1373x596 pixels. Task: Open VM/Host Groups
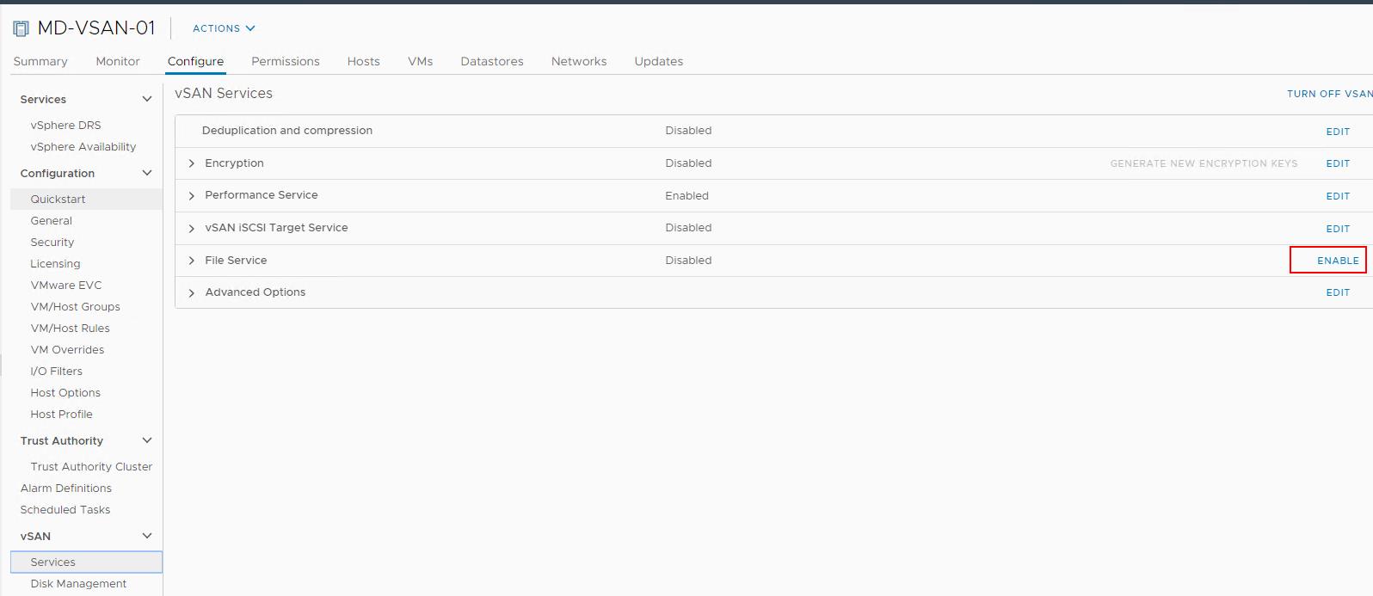click(x=75, y=306)
